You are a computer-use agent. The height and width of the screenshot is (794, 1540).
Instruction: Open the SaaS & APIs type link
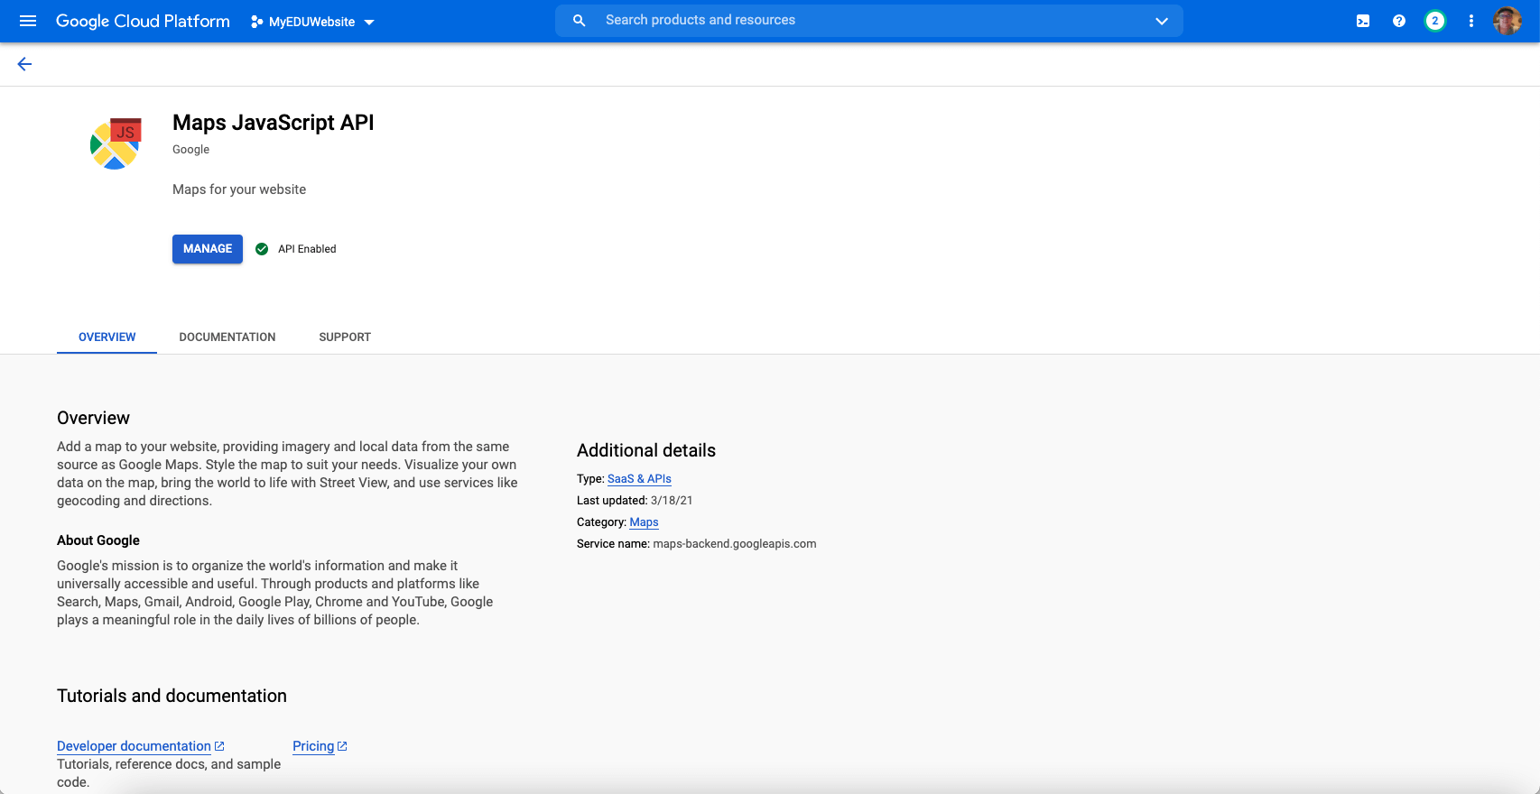639,479
